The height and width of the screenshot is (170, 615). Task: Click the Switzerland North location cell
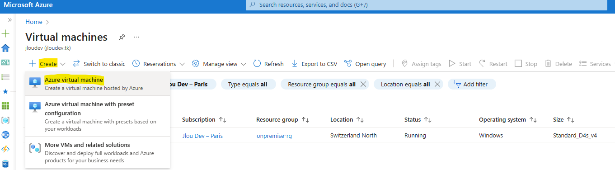353,136
